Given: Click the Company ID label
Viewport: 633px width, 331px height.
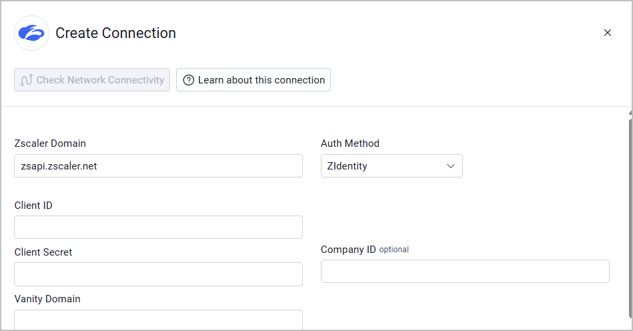Looking at the screenshot, I should (348, 250).
